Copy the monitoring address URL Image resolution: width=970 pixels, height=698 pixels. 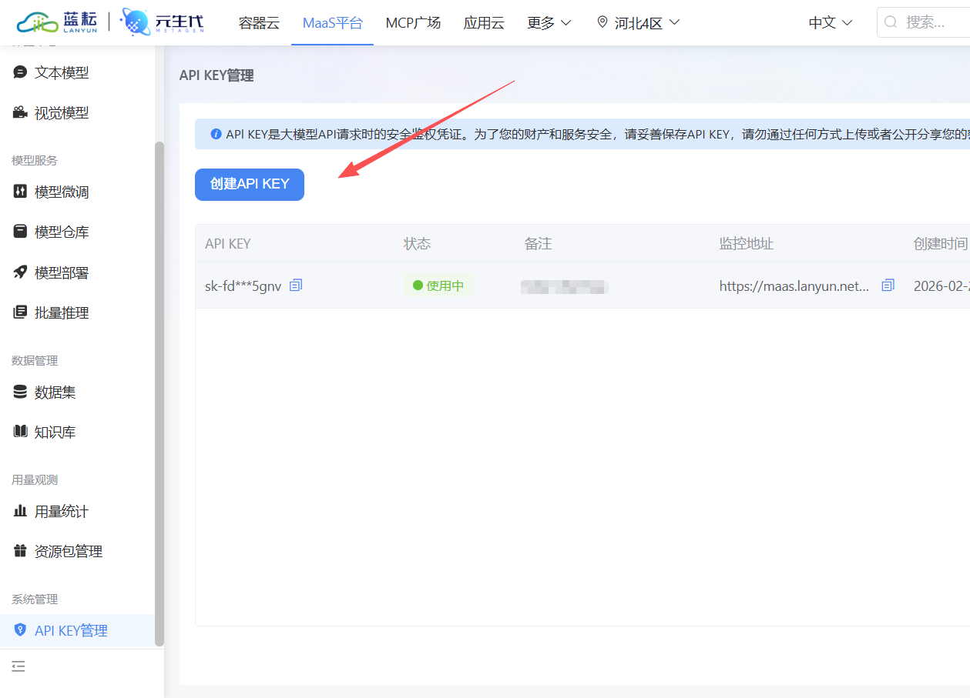pos(888,286)
